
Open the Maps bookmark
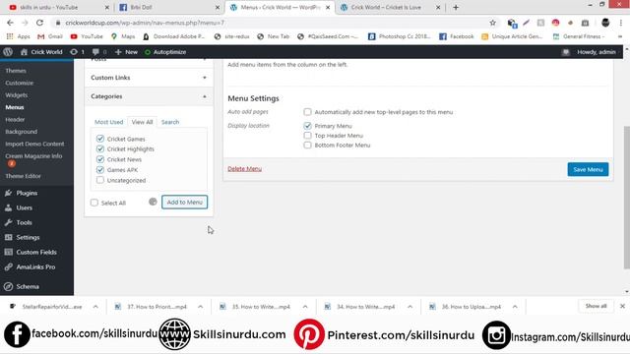coord(123,36)
